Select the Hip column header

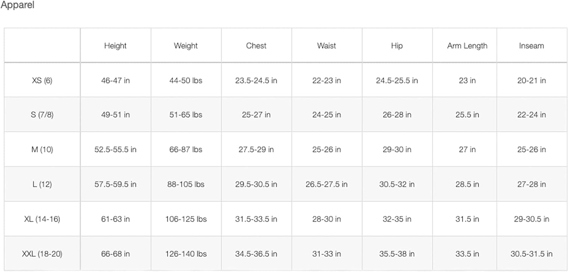click(x=397, y=46)
